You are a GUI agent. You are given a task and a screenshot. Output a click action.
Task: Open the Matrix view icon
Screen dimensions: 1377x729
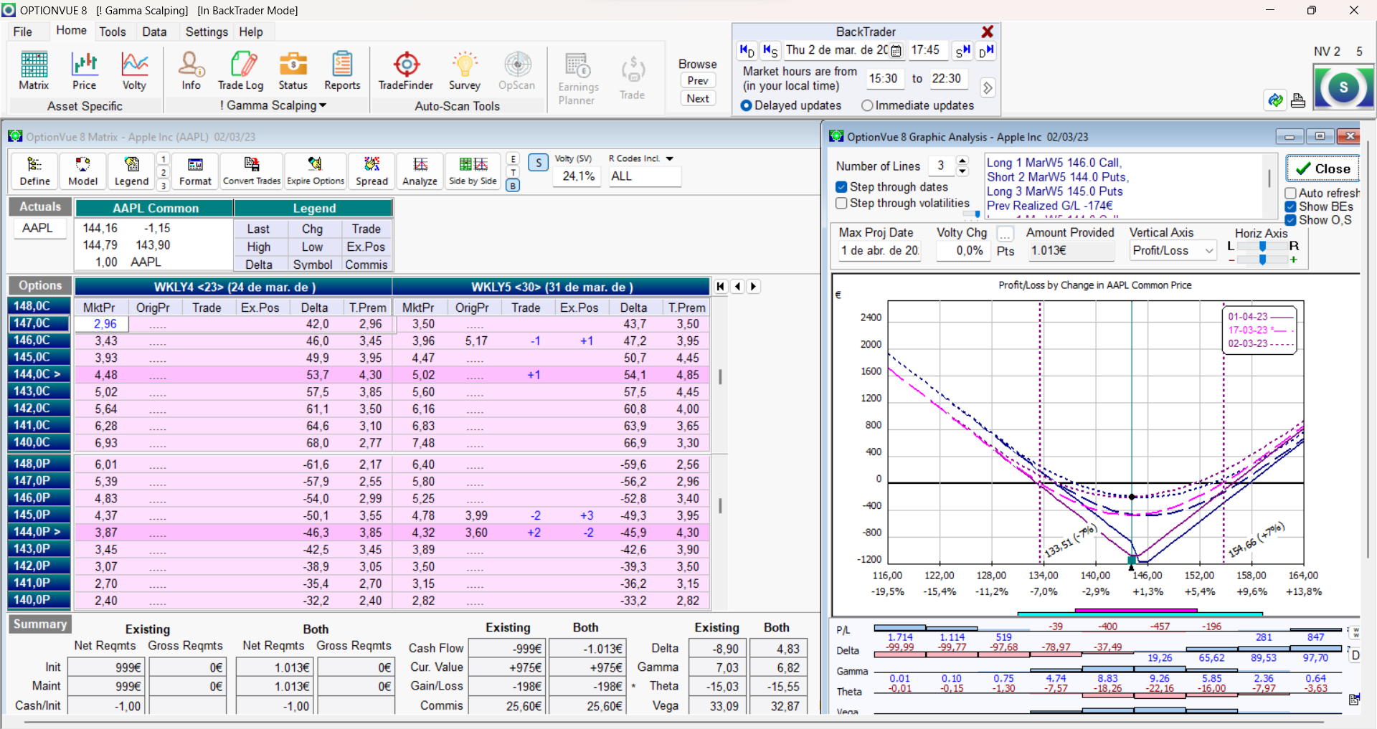pos(34,71)
